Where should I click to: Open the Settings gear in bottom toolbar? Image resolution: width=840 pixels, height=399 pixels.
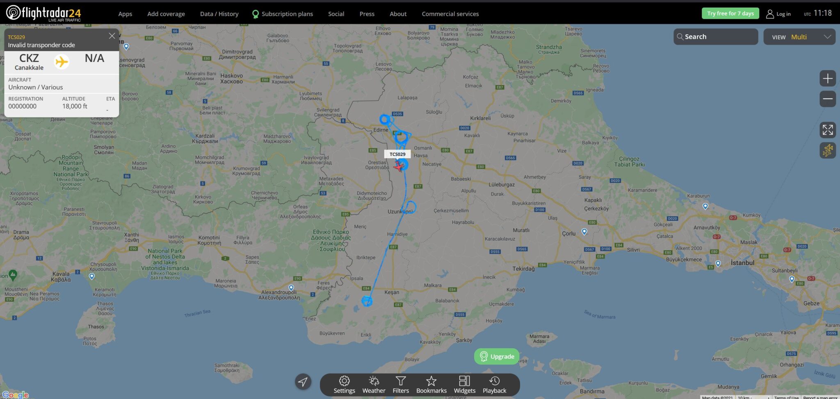click(344, 385)
